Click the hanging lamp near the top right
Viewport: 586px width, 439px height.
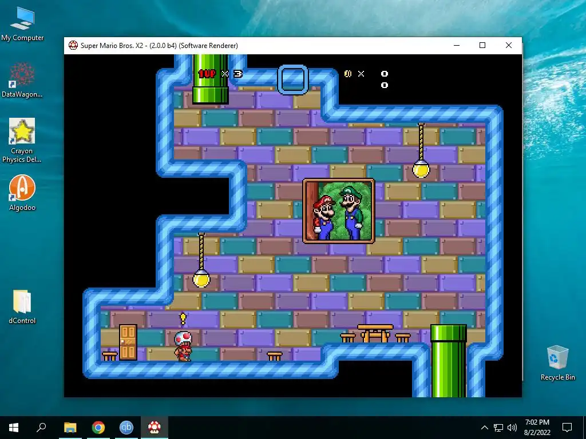[421, 151]
